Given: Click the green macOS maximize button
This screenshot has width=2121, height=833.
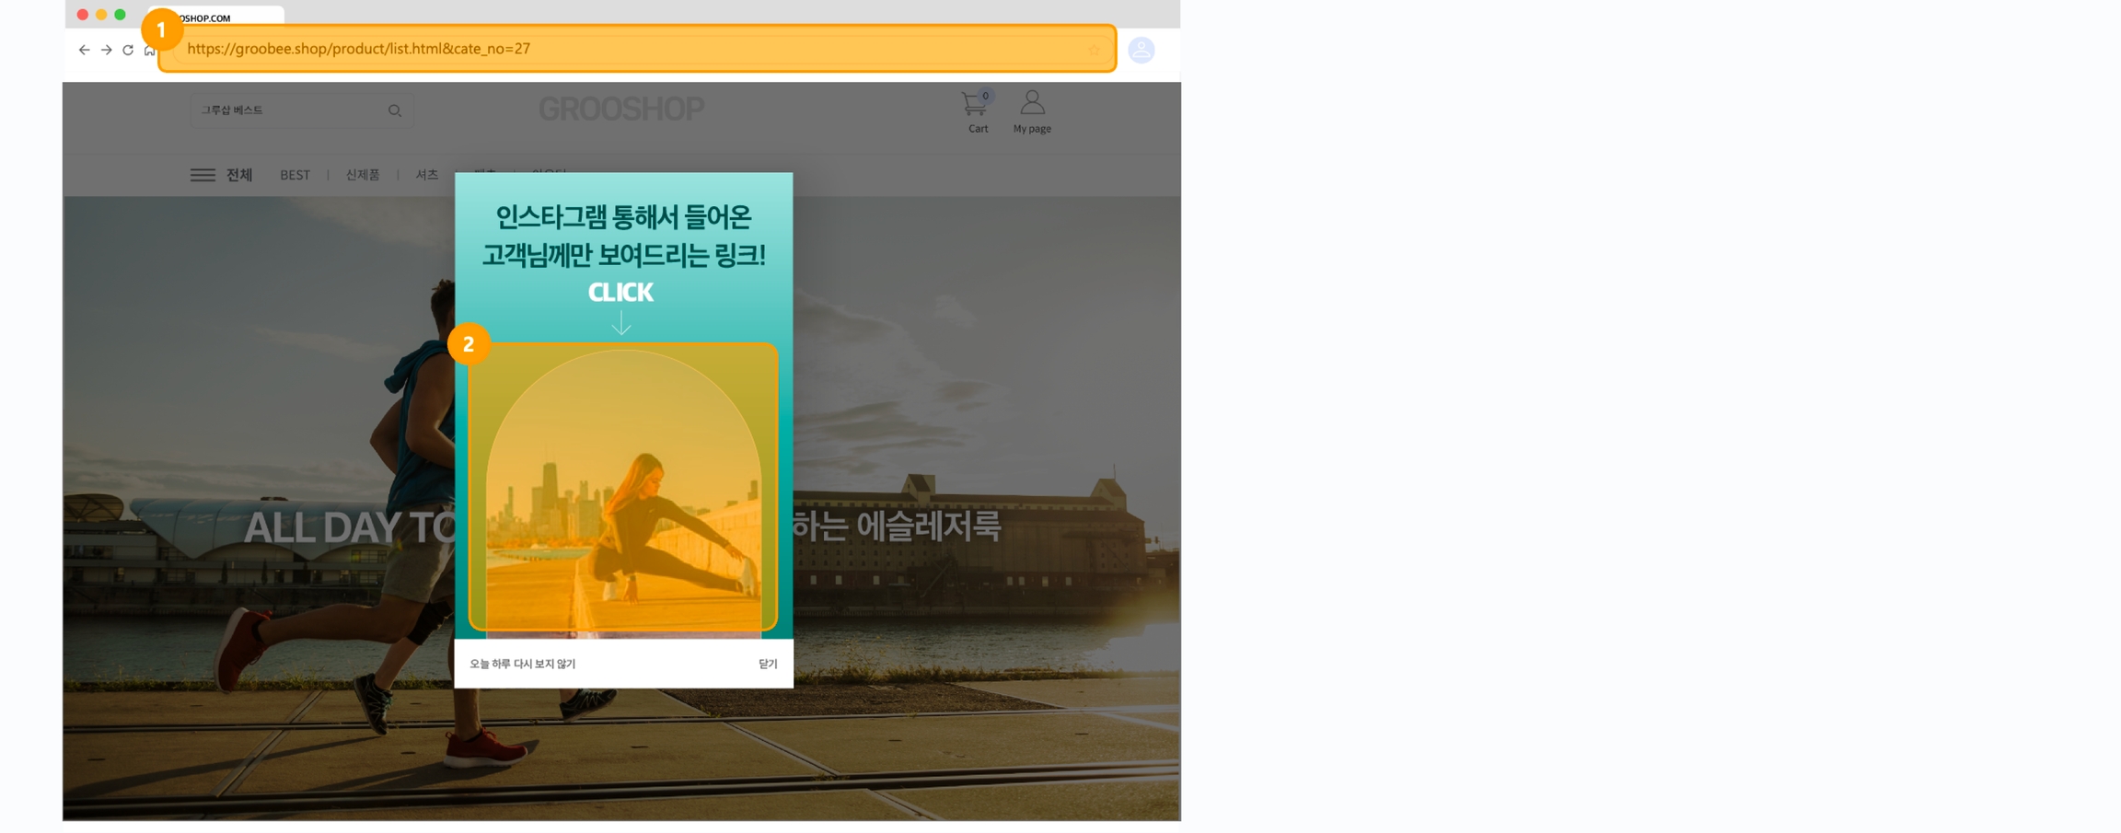Looking at the screenshot, I should [120, 15].
